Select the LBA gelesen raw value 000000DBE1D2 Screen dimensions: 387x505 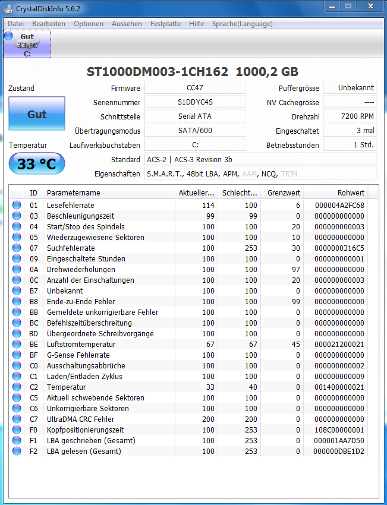point(339,451)
